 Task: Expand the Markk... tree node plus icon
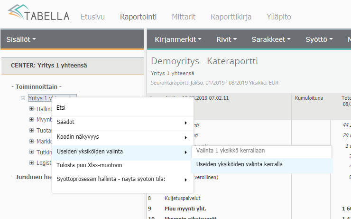tap(32, 141)
